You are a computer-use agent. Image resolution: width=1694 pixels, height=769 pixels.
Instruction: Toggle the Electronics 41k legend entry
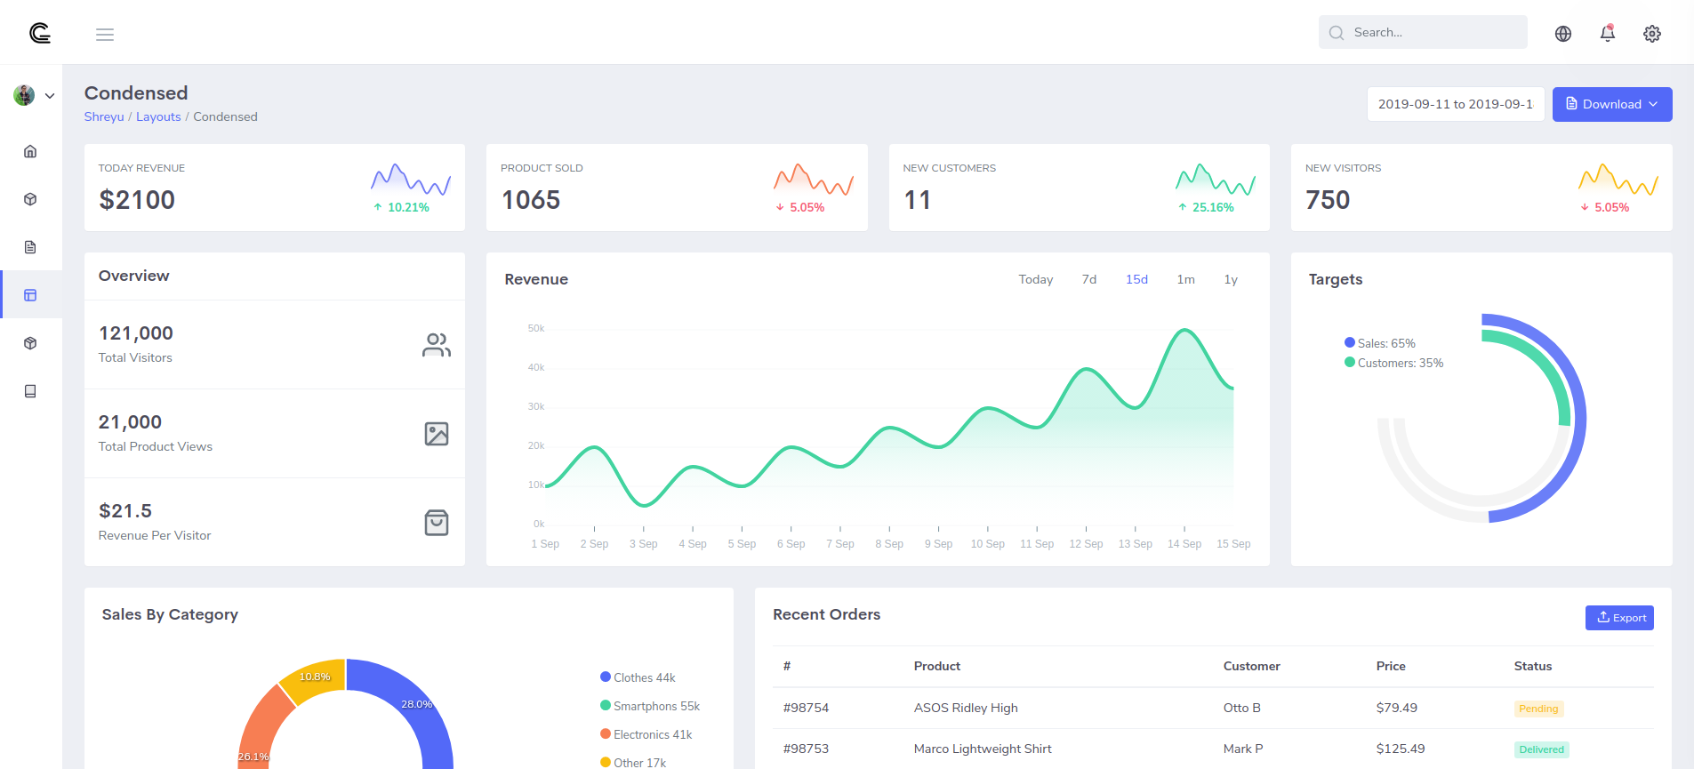[x=646, y=734]
